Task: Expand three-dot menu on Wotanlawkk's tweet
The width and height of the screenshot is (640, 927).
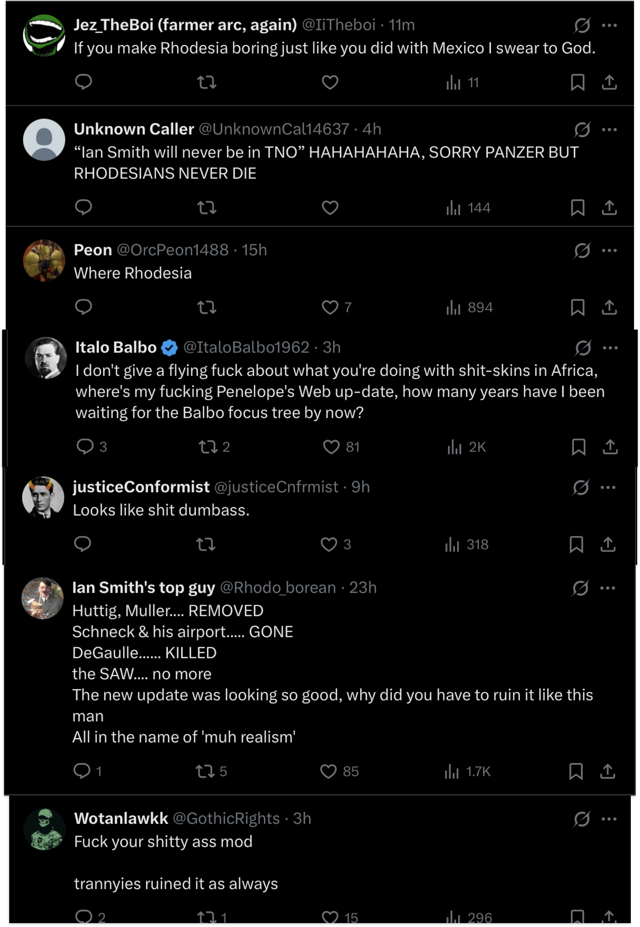Action: point(609,819)
